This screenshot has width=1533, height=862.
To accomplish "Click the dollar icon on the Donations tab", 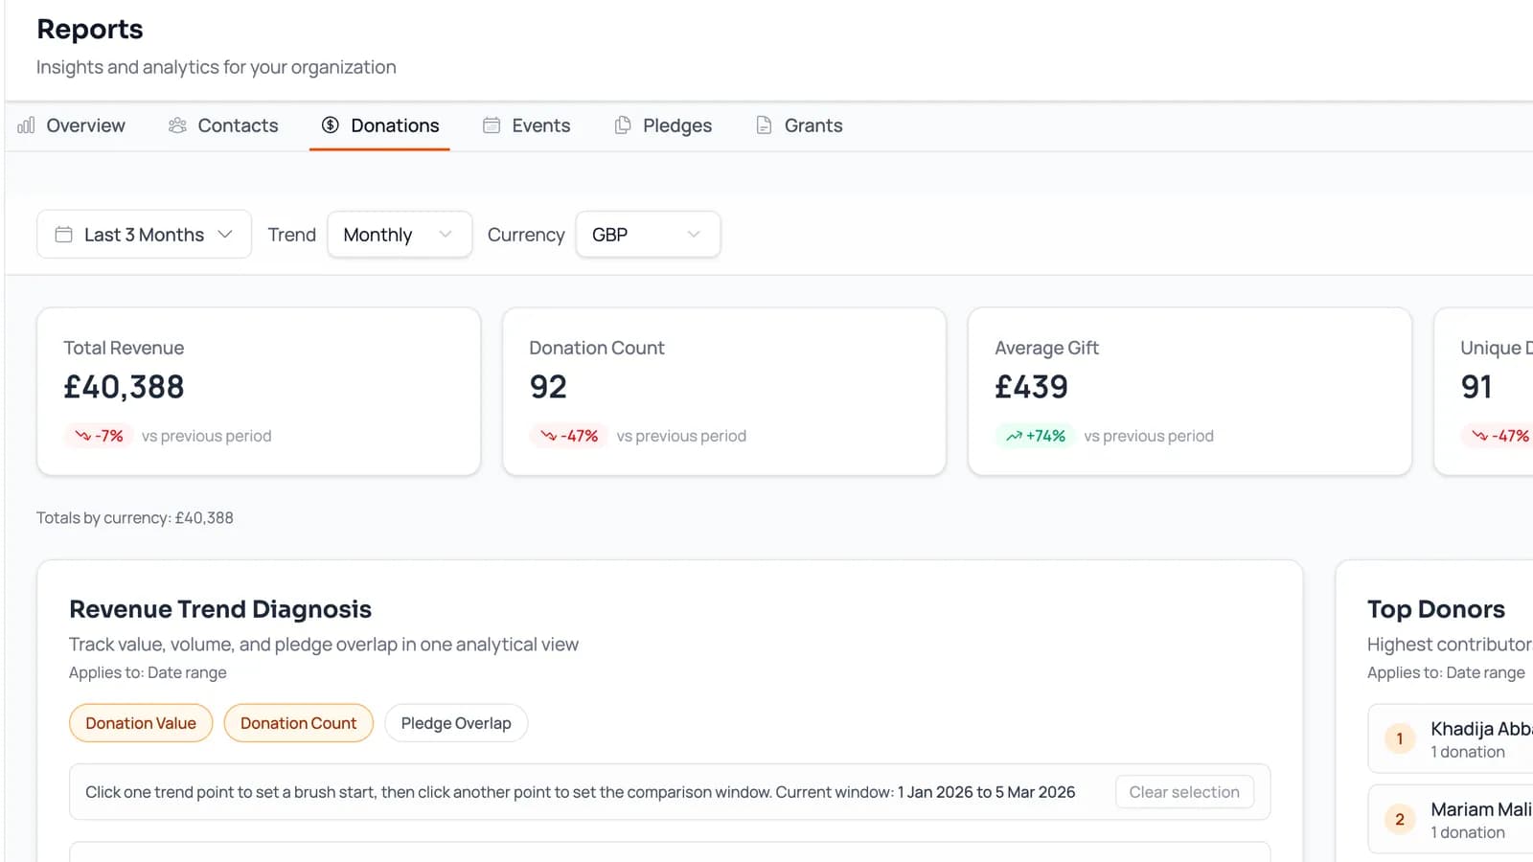I will point(331,125).
